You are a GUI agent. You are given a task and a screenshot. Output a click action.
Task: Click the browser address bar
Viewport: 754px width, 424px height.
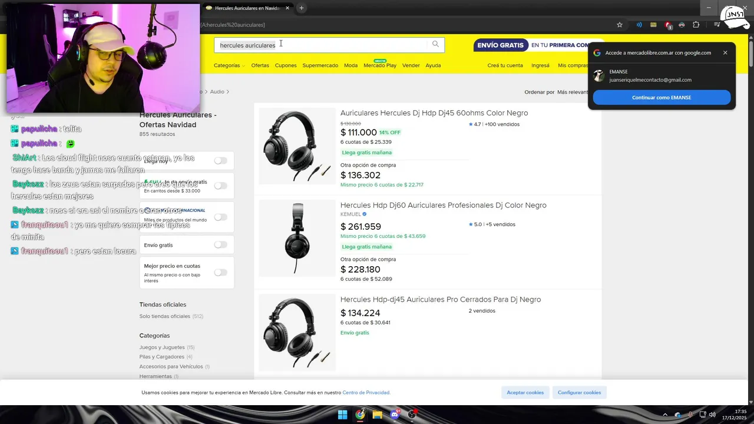point(406,25)
